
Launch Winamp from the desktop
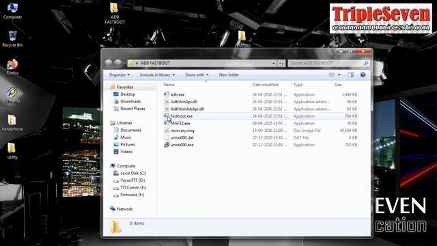(12, 95)
